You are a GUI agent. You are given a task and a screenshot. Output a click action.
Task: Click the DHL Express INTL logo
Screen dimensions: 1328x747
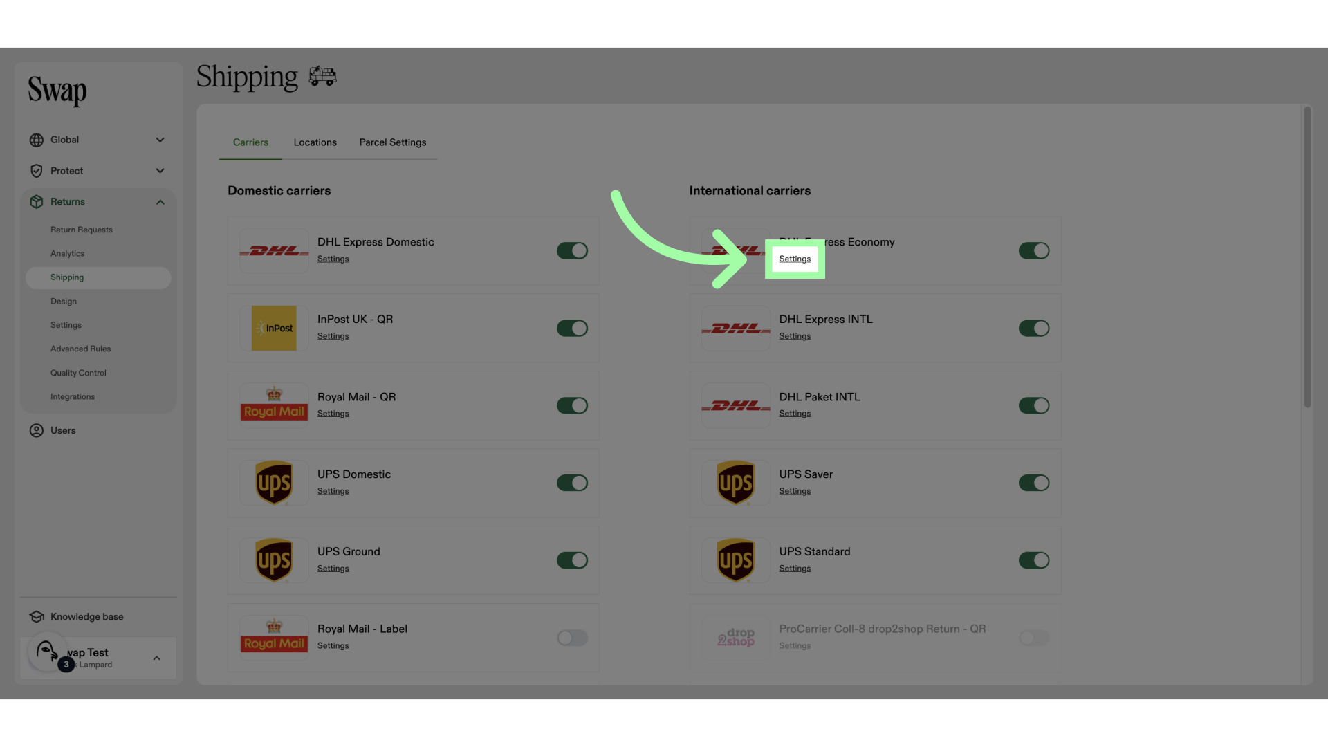click(736, 328)
